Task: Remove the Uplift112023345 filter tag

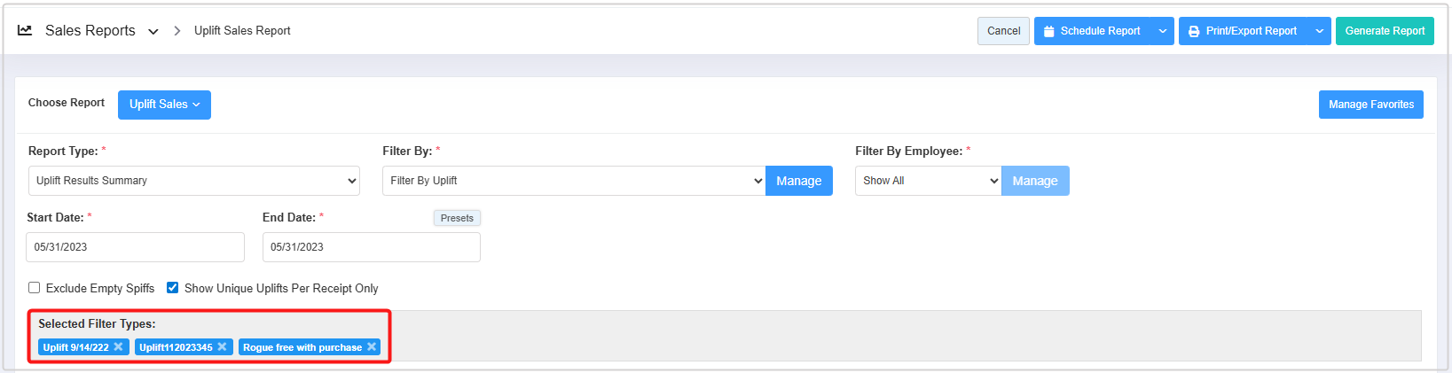Action: 222,346
